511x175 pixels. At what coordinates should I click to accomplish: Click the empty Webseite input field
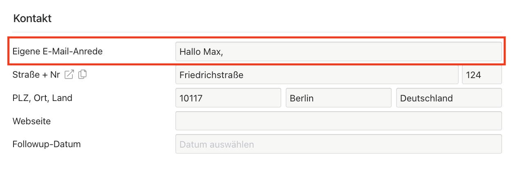coord(338,121)
